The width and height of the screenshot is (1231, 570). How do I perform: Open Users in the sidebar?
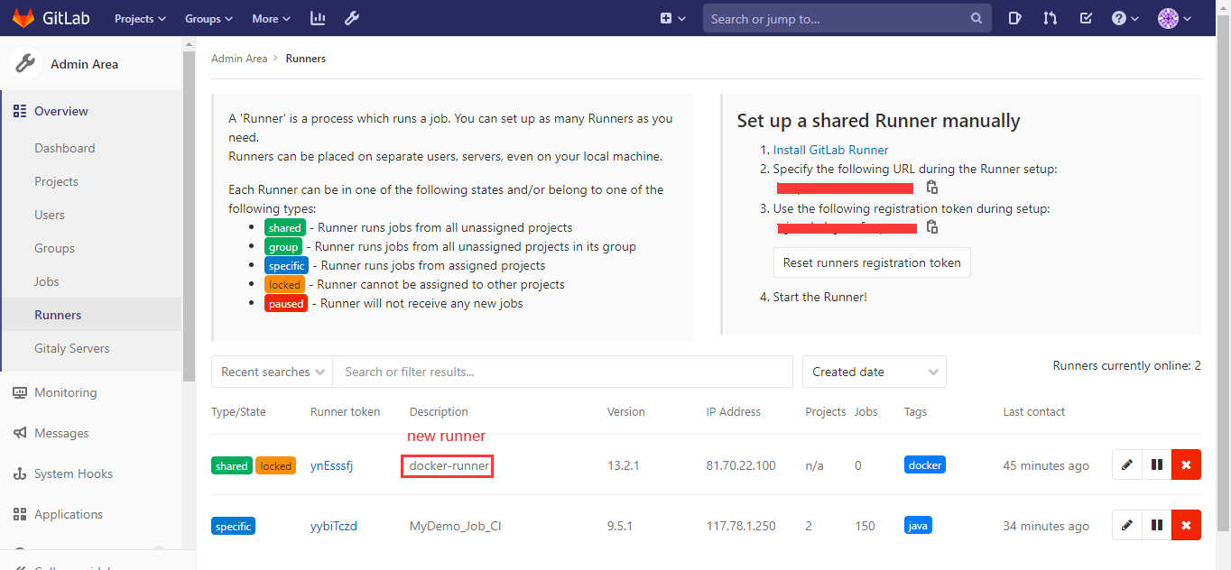pos(50,215)
